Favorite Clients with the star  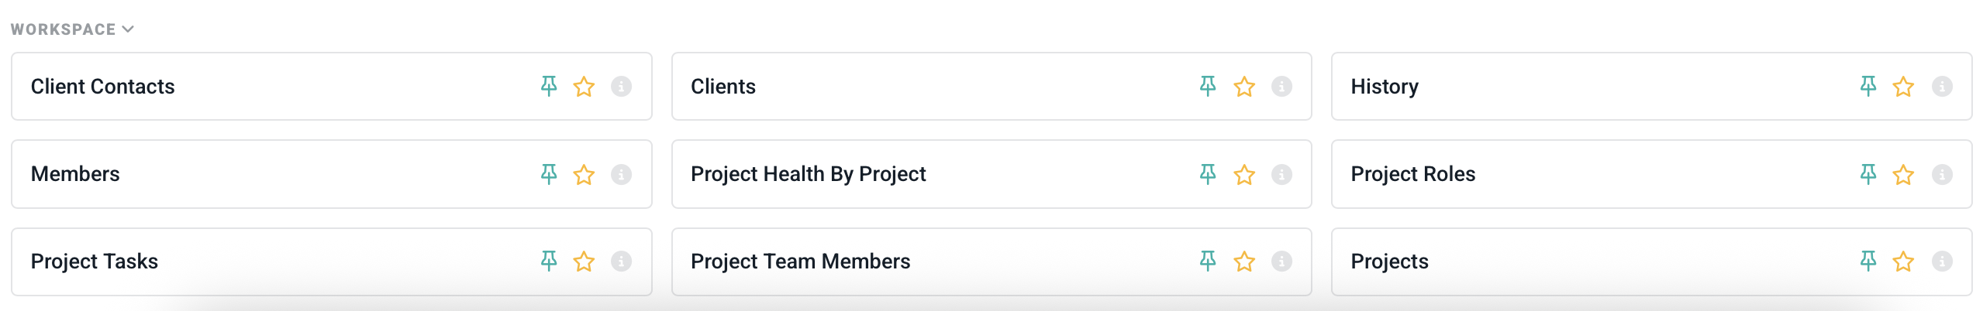[1244, 86]
